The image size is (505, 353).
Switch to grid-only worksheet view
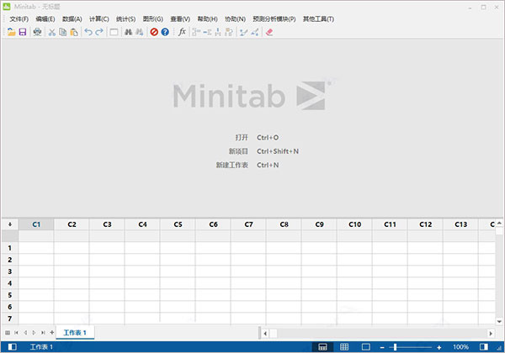tap(344, 347)
